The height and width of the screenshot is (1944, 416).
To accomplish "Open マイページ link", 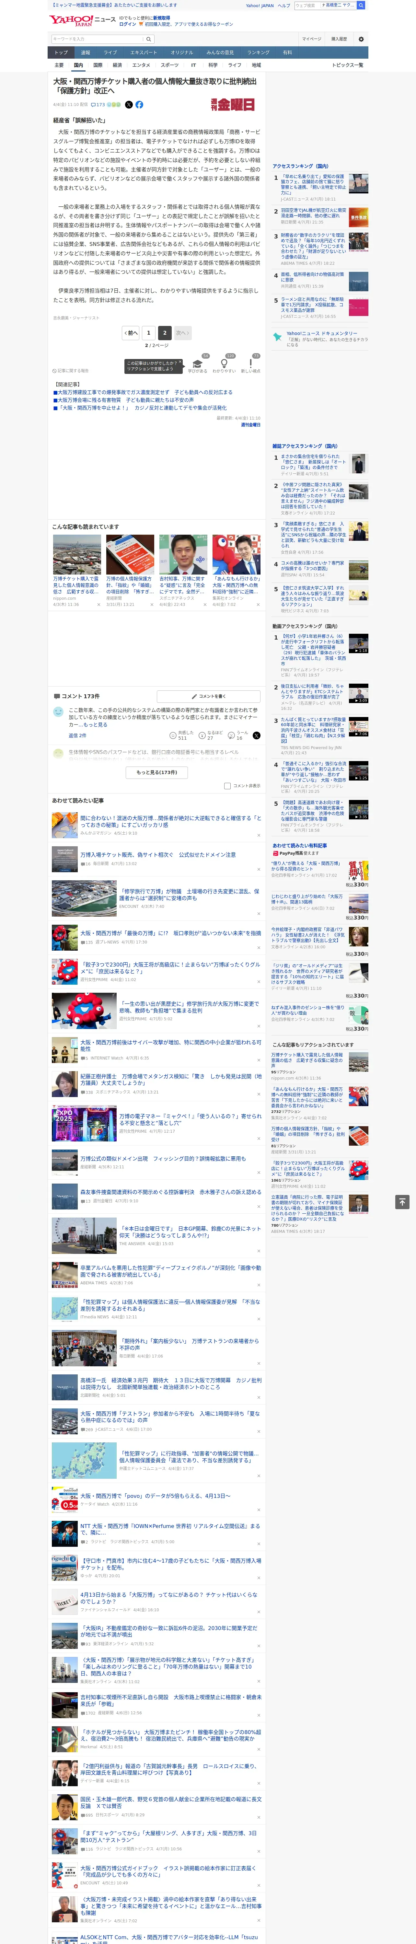I will click(312, 39).
